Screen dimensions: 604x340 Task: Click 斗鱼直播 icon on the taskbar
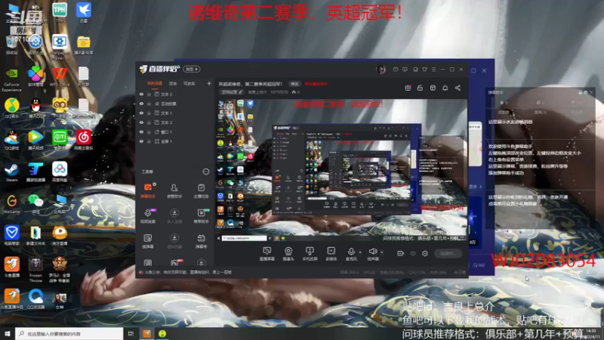click(x=146, y=333)
